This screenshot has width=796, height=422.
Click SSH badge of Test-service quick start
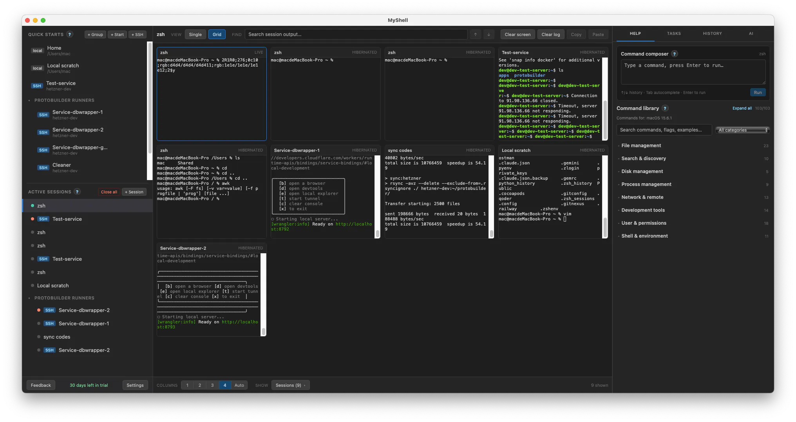pyautogui.click(x=37, y=86)
